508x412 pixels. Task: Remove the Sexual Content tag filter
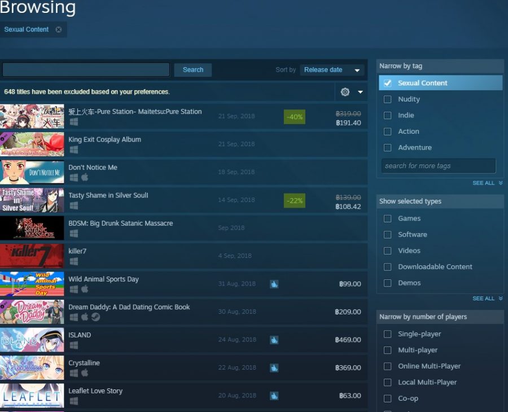point(59,29)
